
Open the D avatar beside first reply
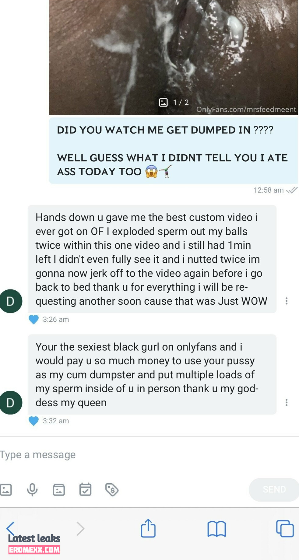click(x=11, y=301)
